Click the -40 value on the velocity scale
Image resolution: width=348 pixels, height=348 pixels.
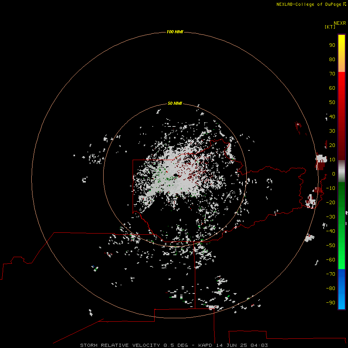pyautogui.click(x=331, y=231)
